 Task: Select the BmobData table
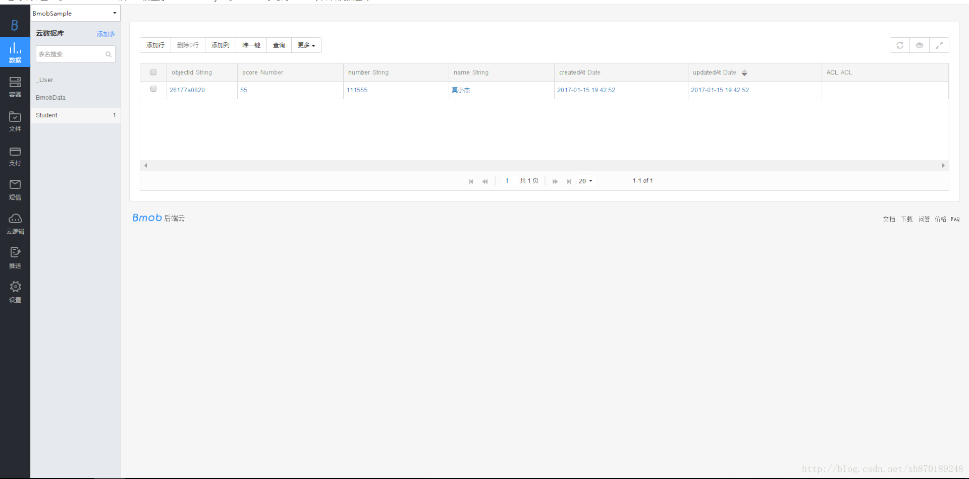point(75,98)
